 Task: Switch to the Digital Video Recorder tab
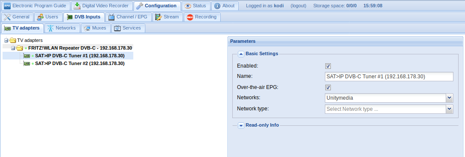(102, 6)
